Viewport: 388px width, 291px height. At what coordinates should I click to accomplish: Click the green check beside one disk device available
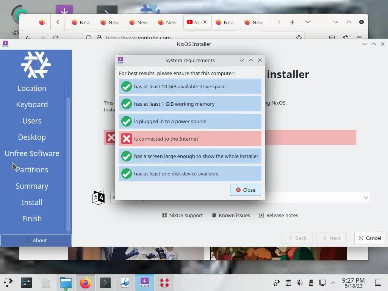127,174
